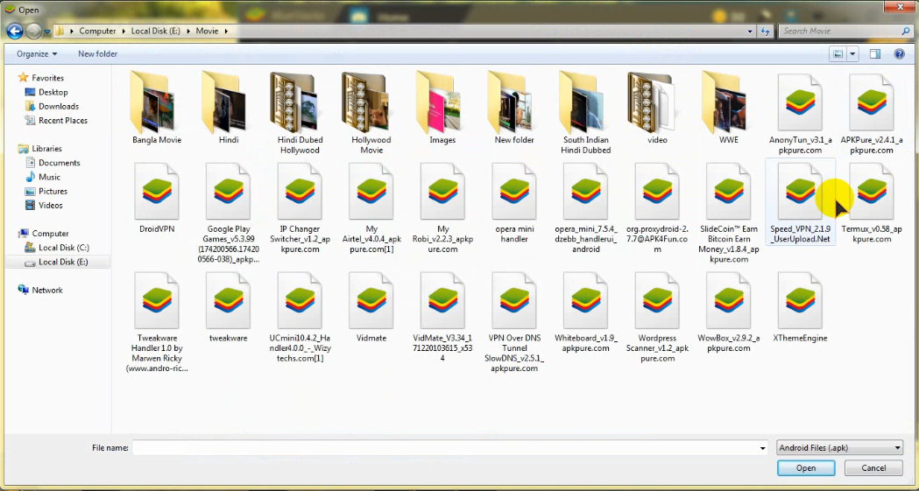
Task: Open the recent pages dropdown arrow
Action: coord(47,31)
